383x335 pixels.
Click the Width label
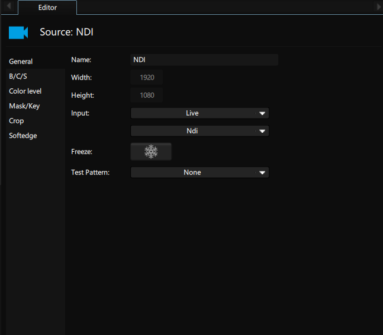(x=81, y=78)
